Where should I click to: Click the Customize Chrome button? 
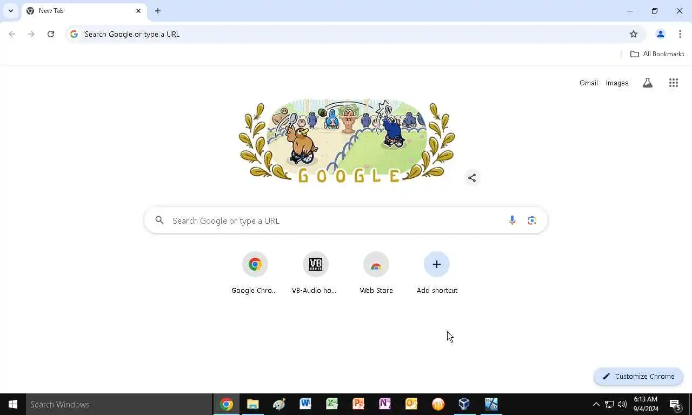(x=638, y=376)
